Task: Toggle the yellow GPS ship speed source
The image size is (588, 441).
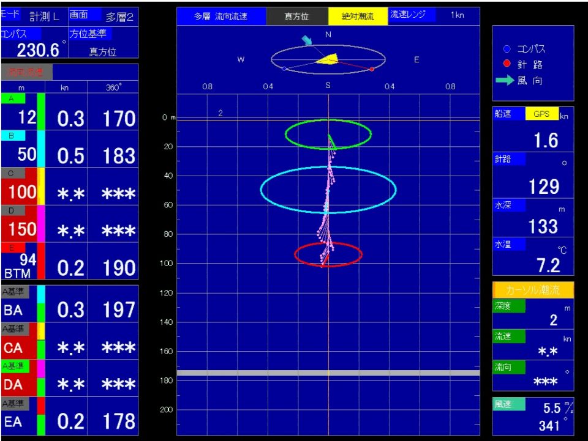Action: coord(541,114)
